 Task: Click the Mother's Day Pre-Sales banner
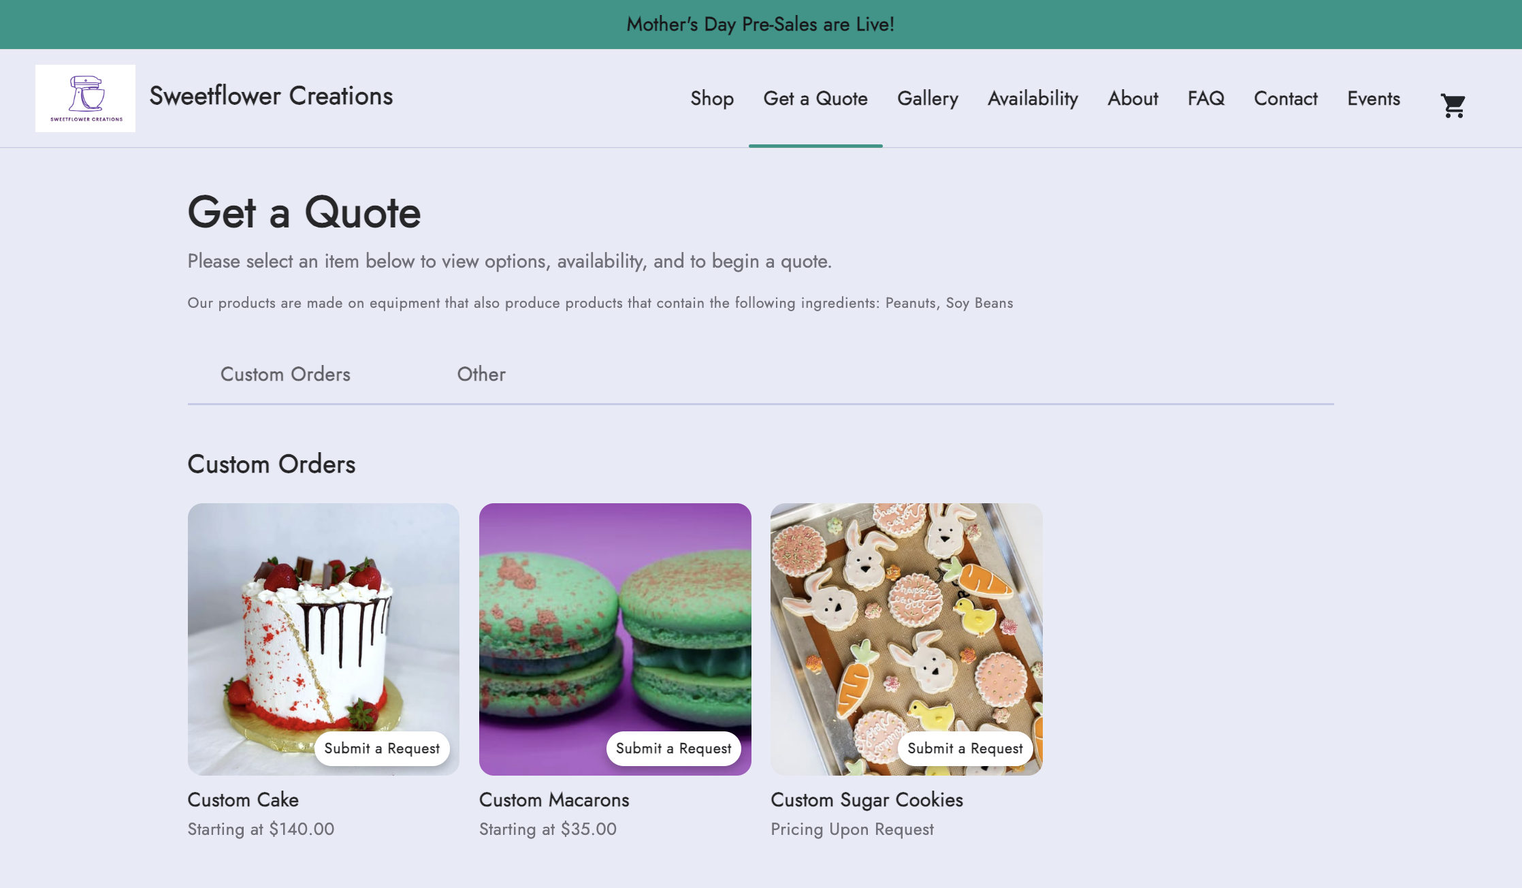tap(761, 25)
